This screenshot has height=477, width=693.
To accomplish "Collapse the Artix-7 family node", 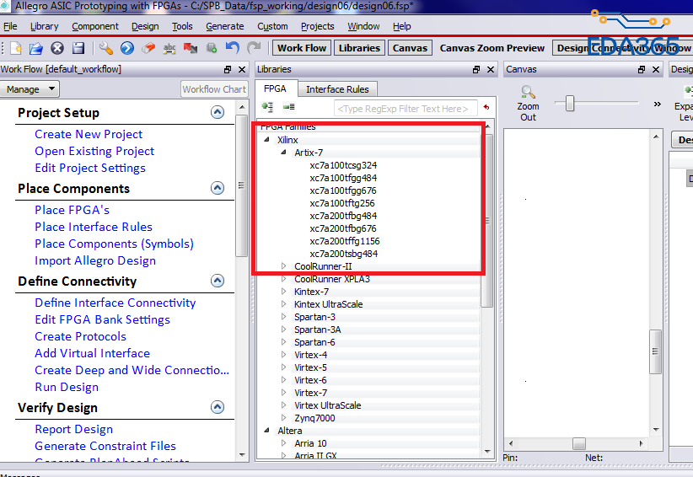I will coord(284,152).
